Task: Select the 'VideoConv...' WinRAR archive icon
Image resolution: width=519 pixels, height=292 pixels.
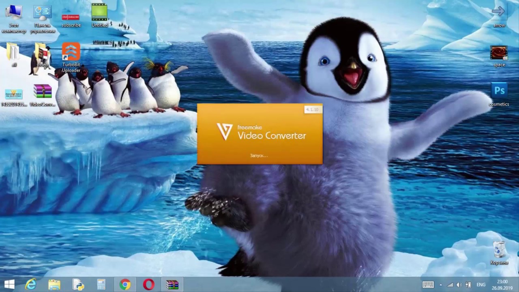Action: pyautogui.click(x=43, y=95)
